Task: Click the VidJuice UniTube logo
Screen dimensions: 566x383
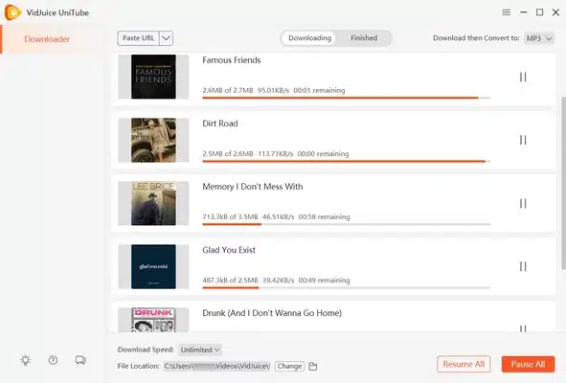Action: click(12, 12)
